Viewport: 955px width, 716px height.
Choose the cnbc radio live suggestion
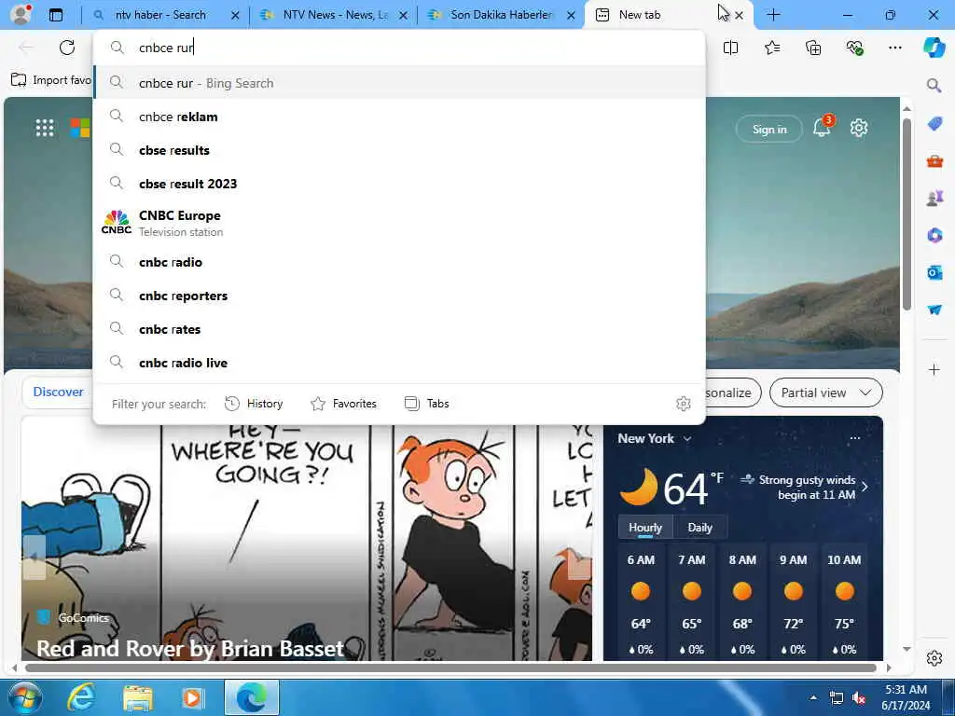[399, 363]
